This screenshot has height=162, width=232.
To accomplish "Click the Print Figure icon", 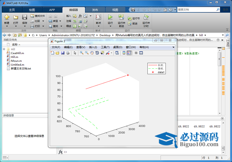I will pos(68,53).
